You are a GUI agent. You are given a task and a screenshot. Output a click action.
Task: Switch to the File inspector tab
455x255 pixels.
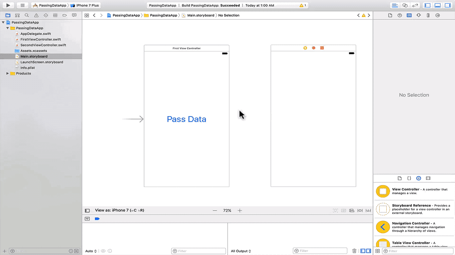(390, 15)
